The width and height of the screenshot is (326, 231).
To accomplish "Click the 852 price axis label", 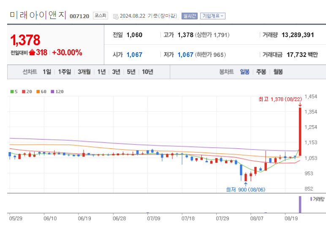I will 309,189.
